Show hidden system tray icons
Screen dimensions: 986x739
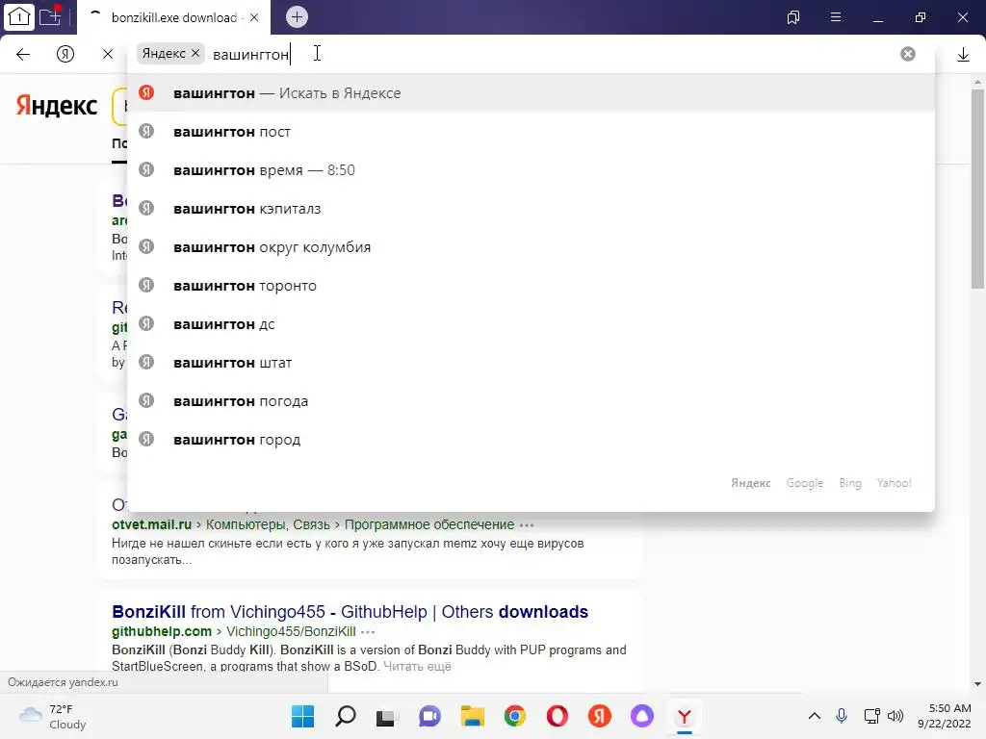[815, 716]
